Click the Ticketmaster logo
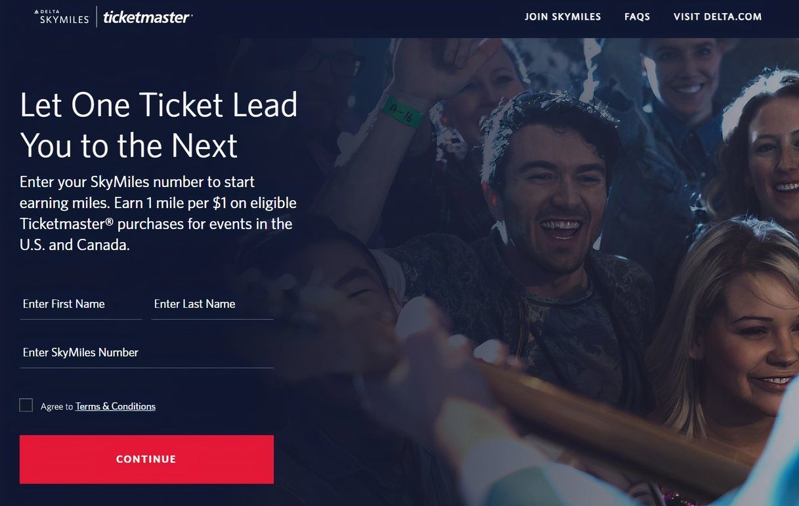Viewport: 799px width, 506px height. [148, 17]
